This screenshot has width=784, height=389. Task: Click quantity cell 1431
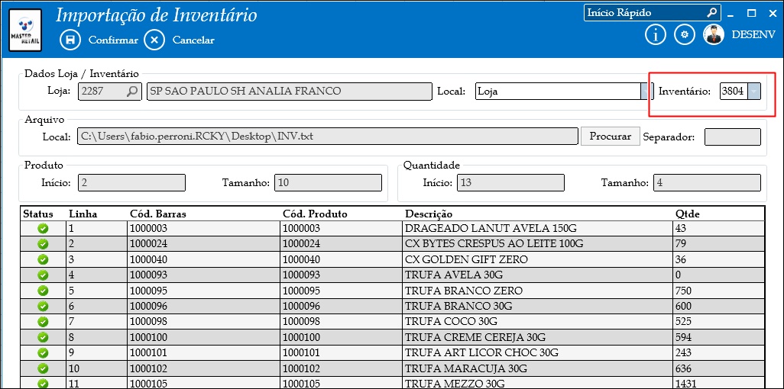pos(719,384)
